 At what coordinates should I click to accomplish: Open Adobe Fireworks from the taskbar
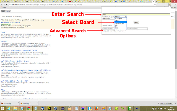[x=49, y=109]
